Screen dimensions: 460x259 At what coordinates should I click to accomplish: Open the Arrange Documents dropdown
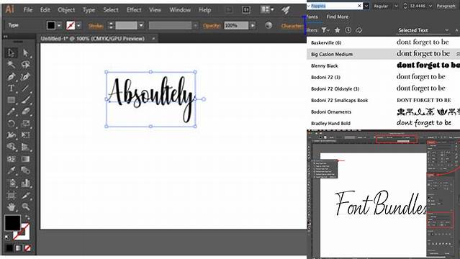click(267, 9)
